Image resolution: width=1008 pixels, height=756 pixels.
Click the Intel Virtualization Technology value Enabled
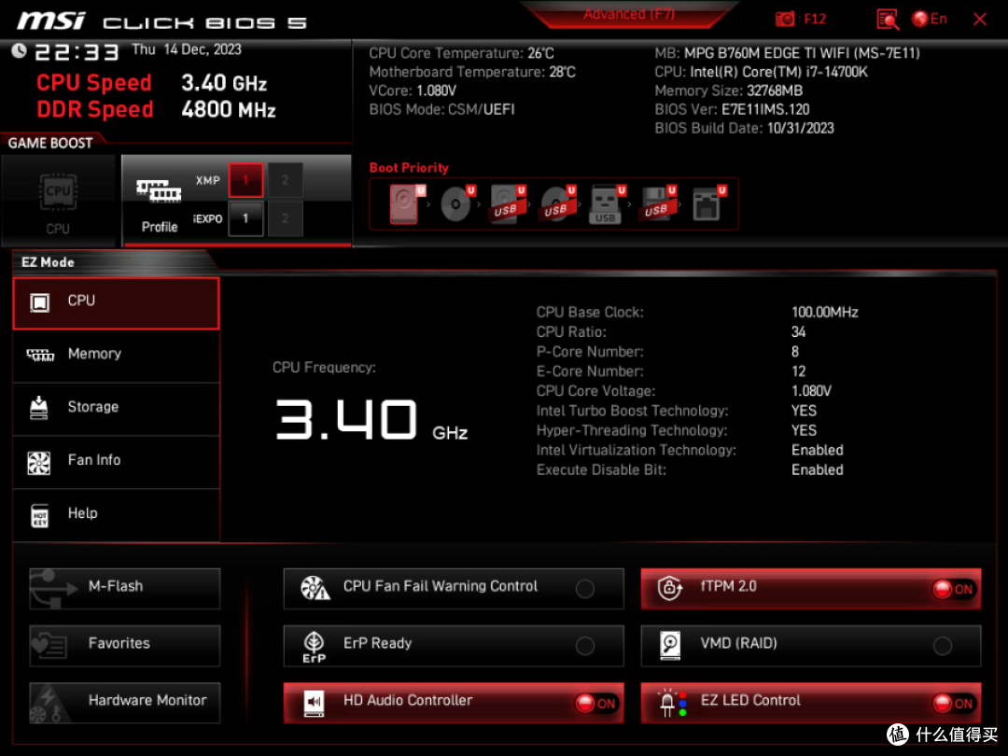point(817,450)
